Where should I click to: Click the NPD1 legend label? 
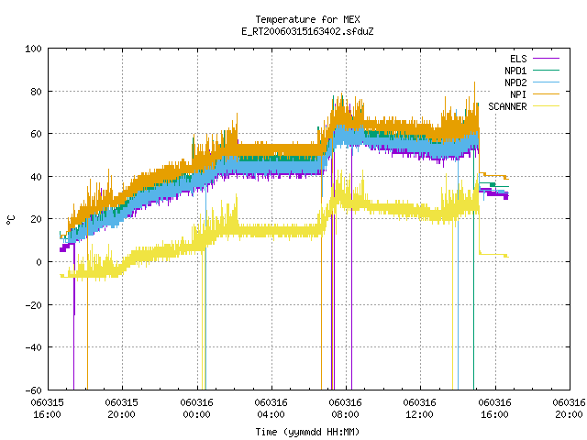pyautogui.click(x=515, y=71)
